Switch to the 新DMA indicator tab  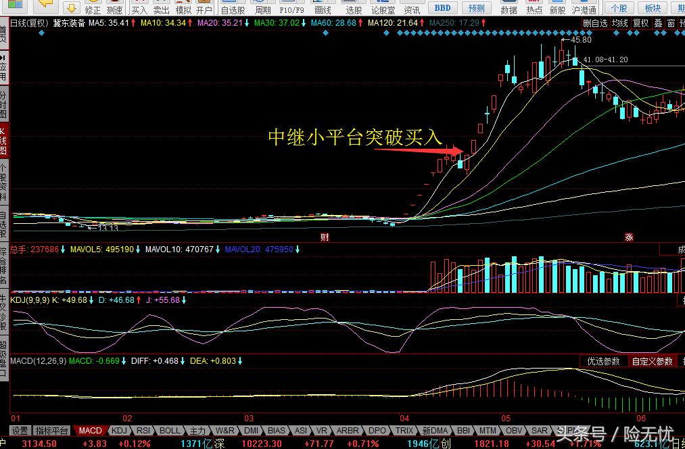click(435, 431)
